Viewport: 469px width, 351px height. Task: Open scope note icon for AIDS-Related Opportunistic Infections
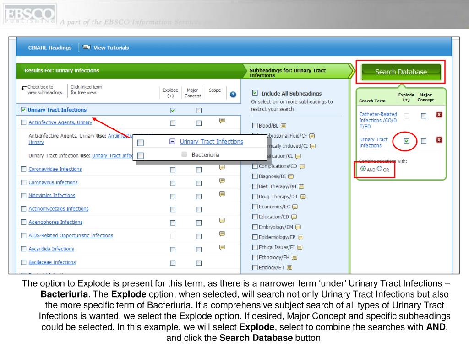tap(222, 234)
